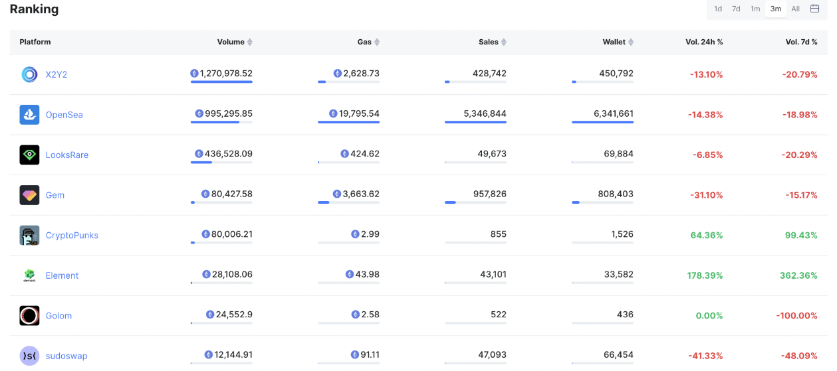Sort by Sales column arrows

[504, 42]
